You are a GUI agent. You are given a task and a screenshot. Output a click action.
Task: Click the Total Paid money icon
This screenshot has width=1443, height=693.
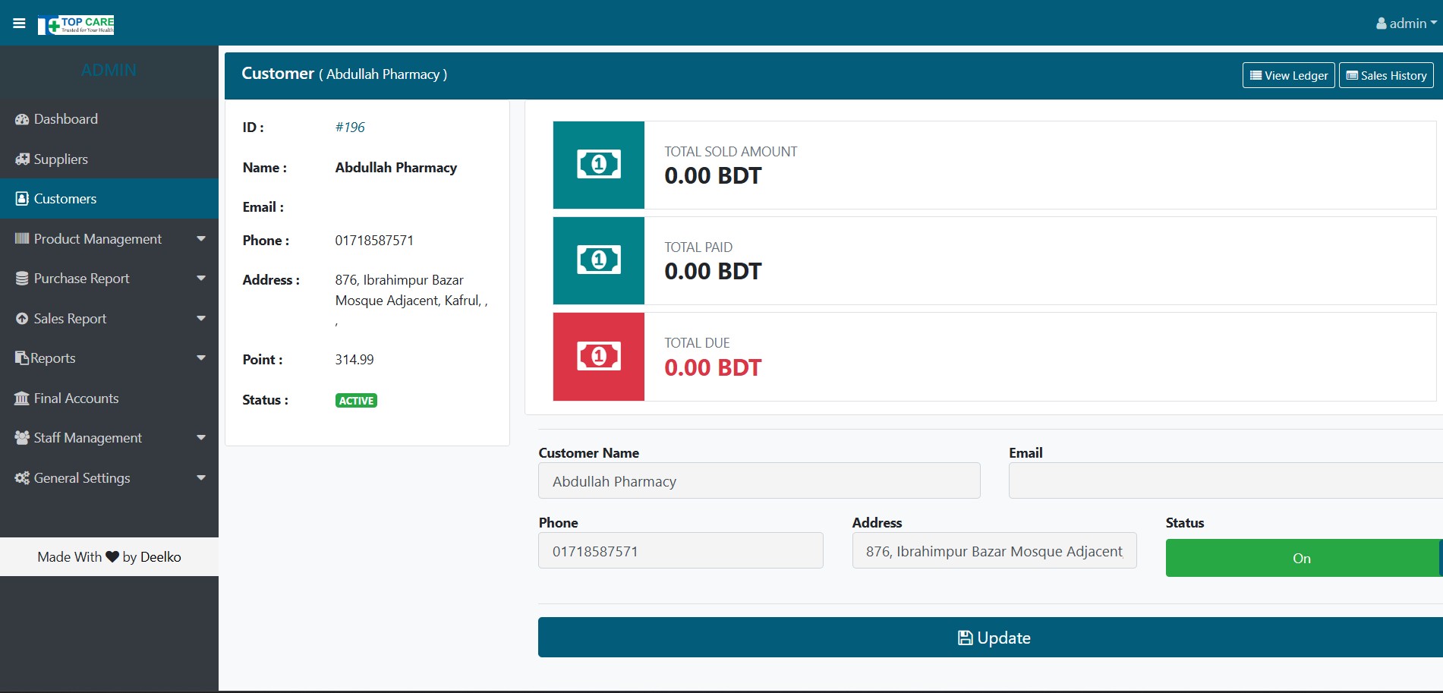(598, 260)
